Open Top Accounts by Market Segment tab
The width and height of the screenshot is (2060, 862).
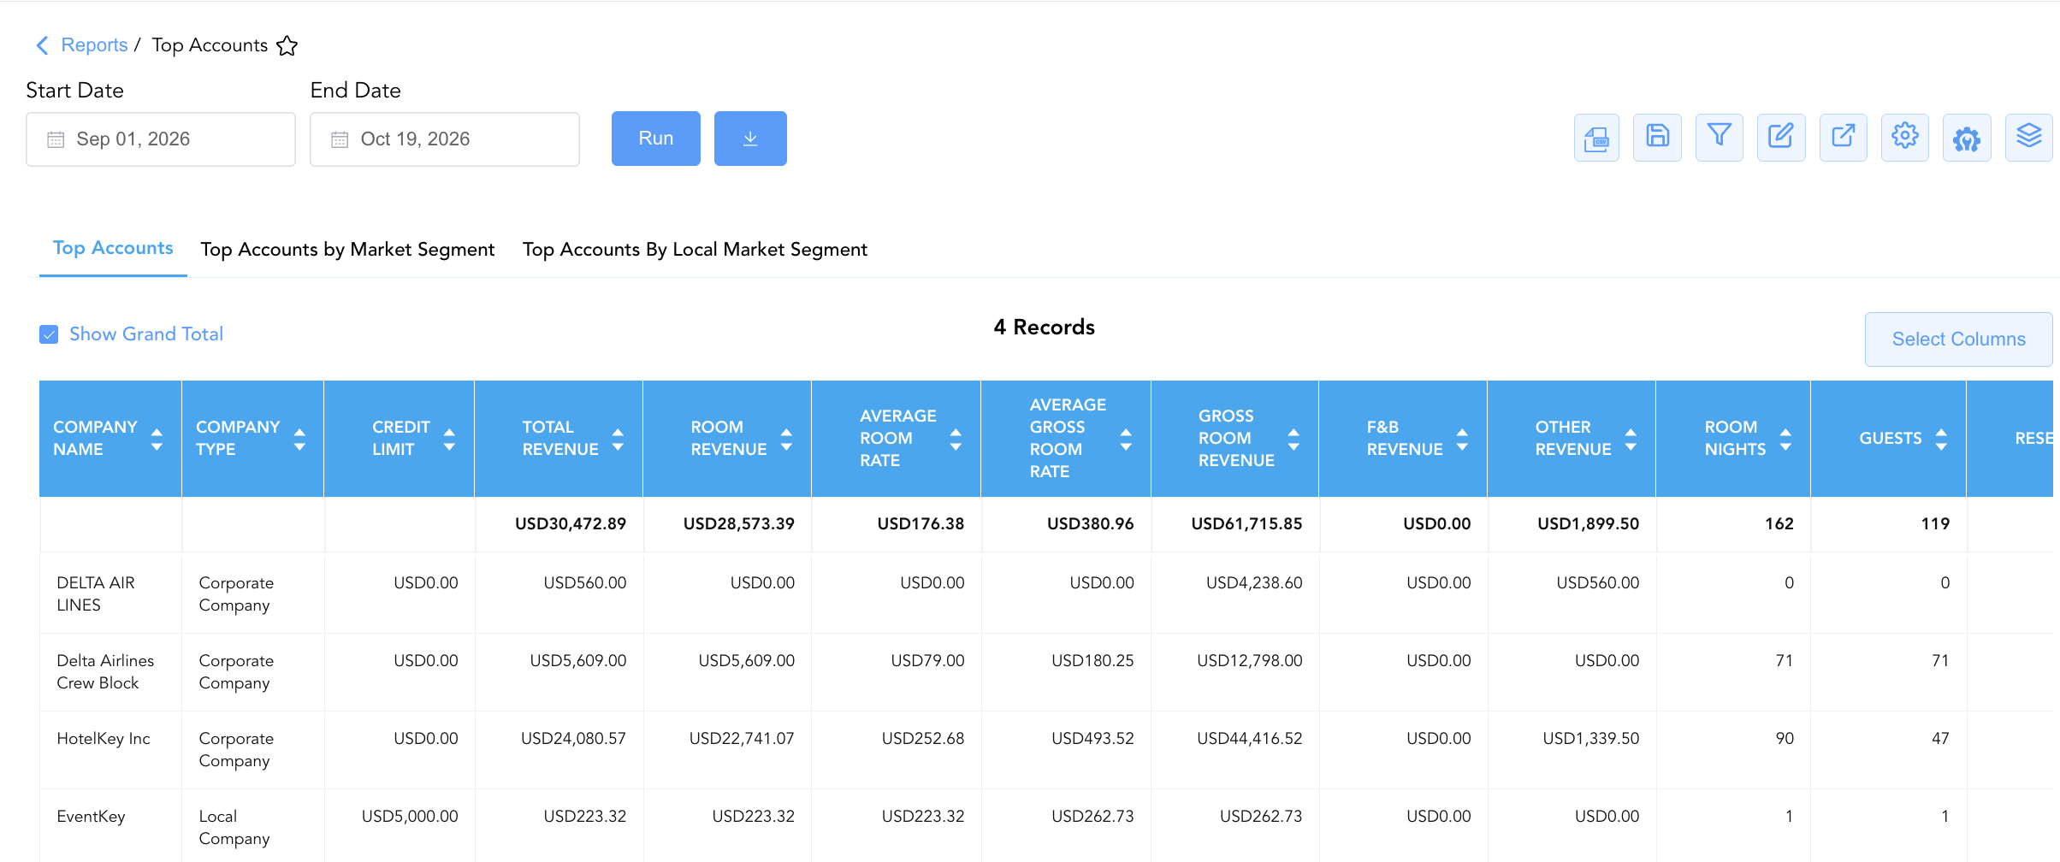pos(347,250)
